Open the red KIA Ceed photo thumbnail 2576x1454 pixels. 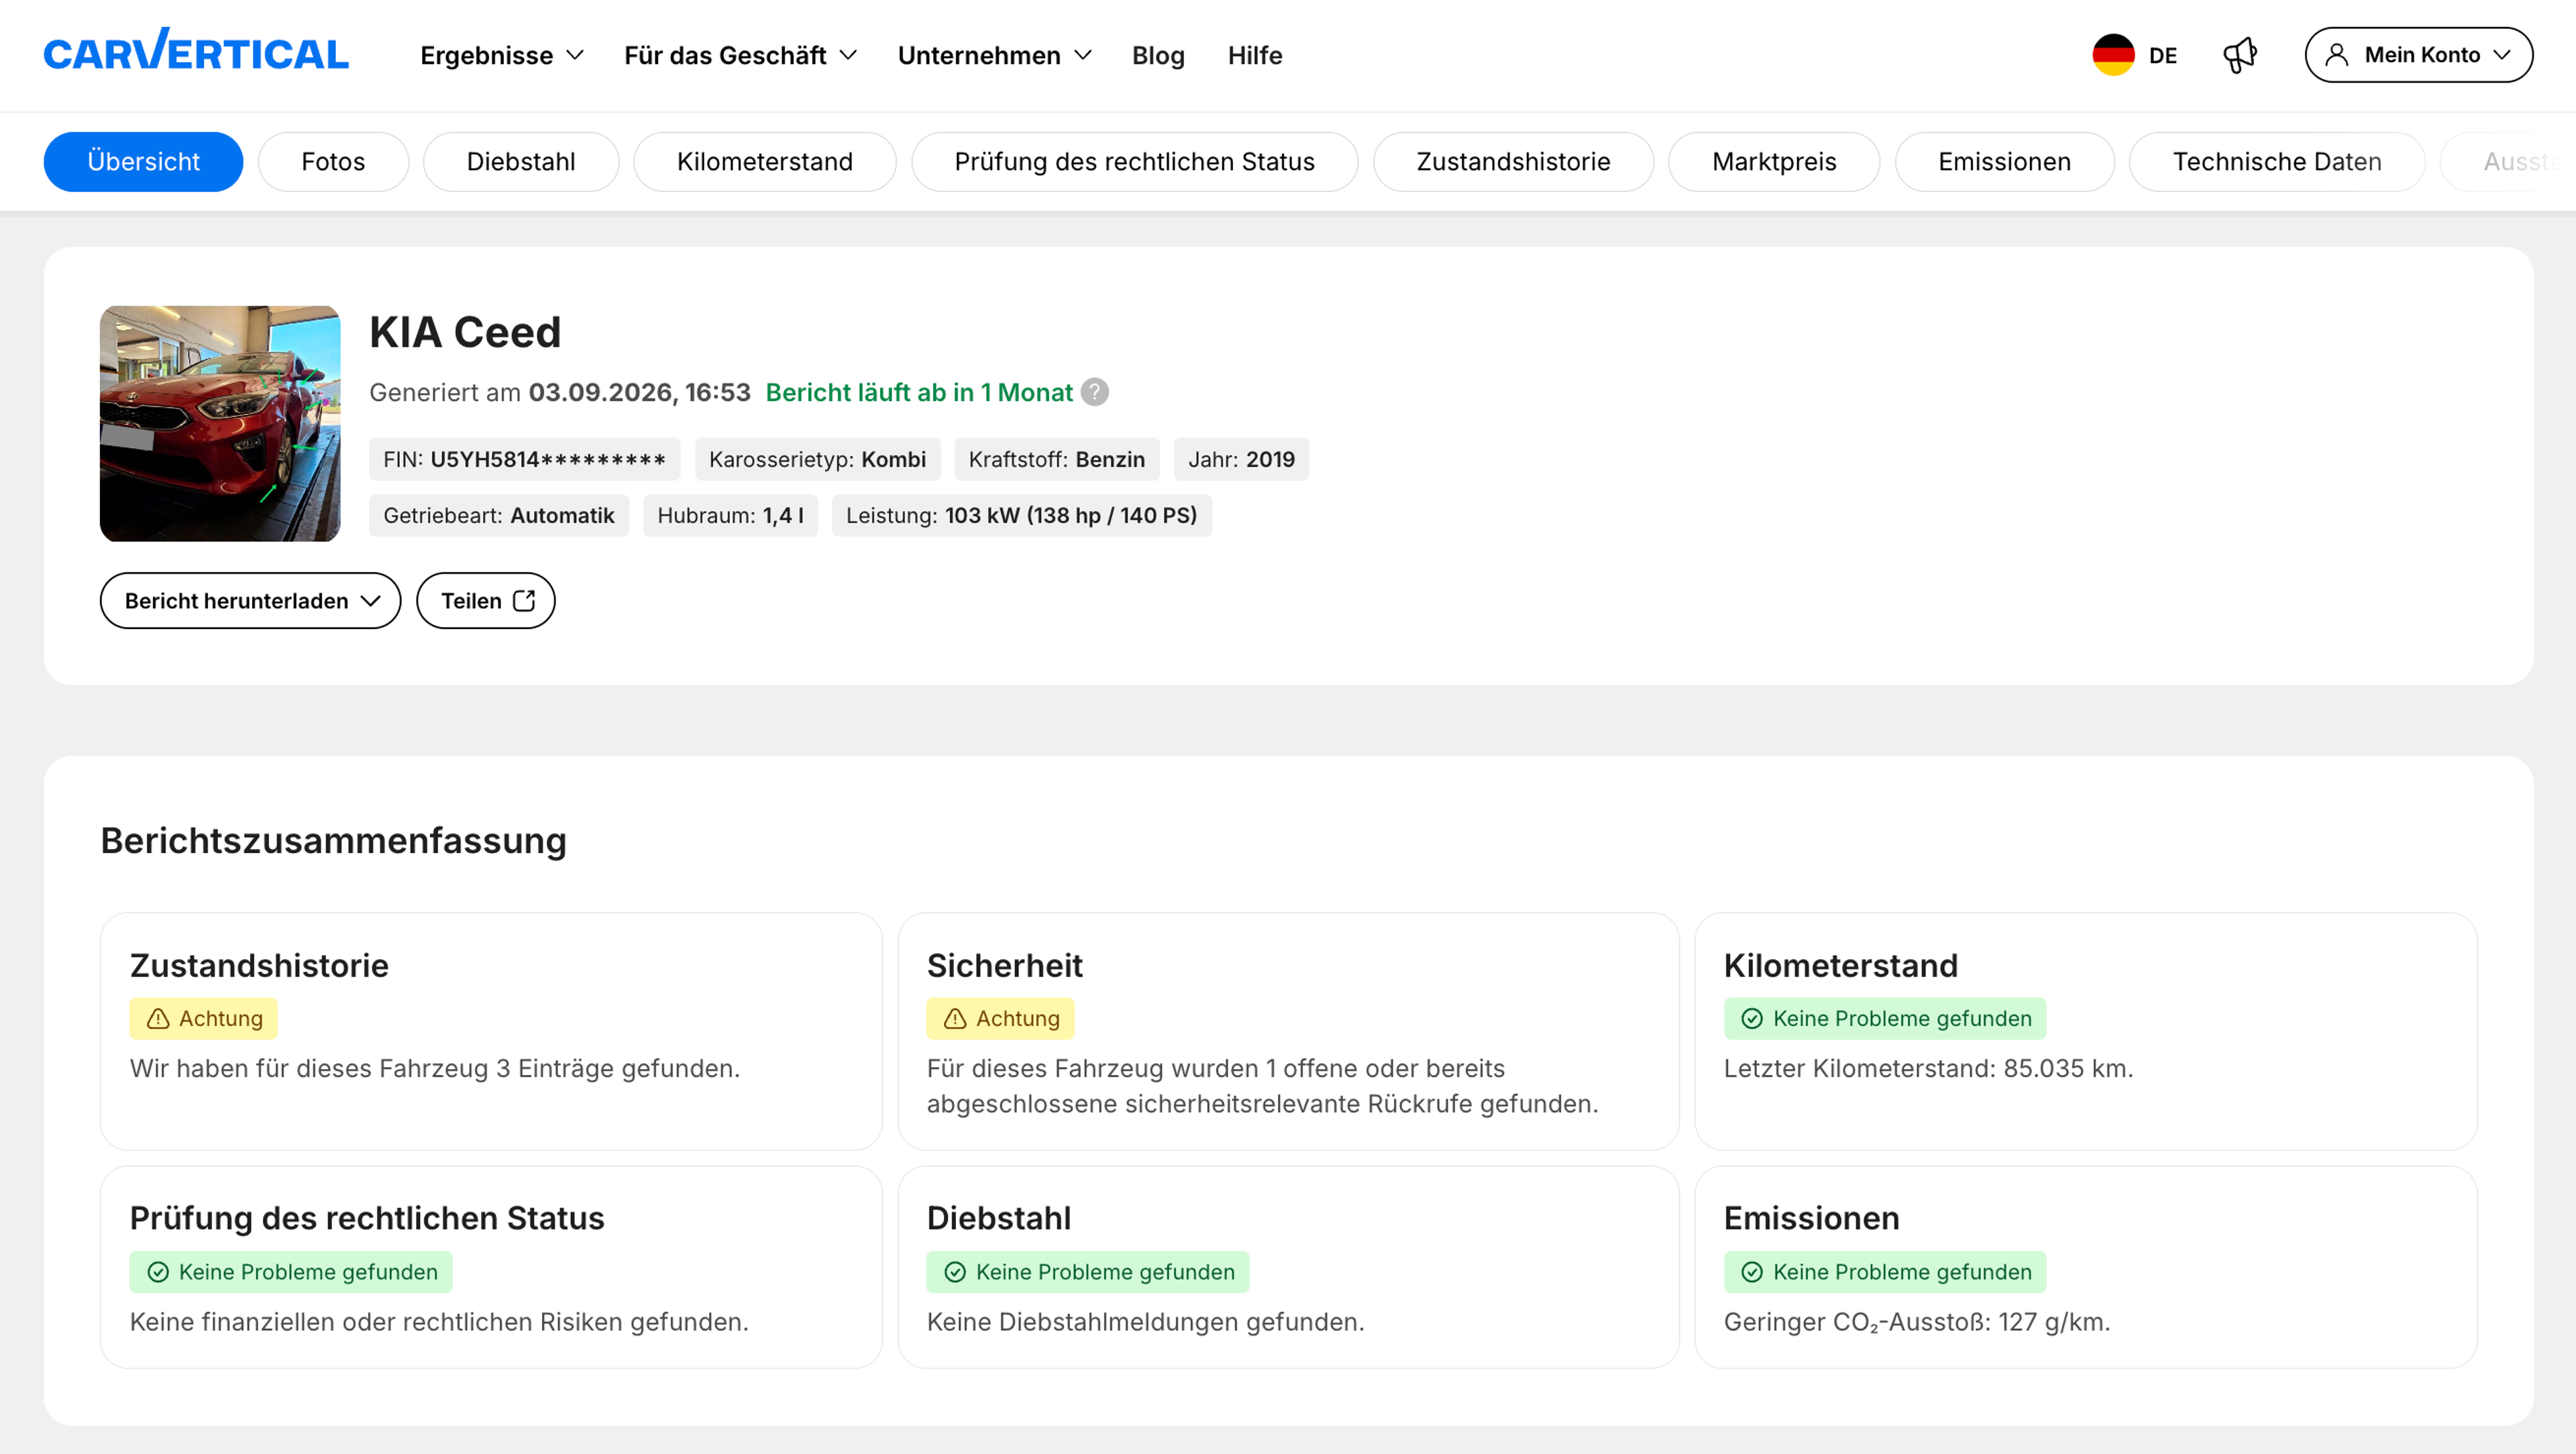pyautogui.click(x=220, y=424)
